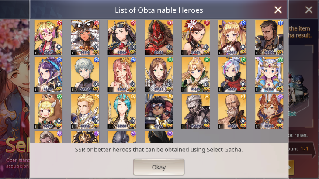Viewport: 319px width, 179px height.
Task: Pick the pink-haired hero with gold flower
Action: tap(122, 74)
